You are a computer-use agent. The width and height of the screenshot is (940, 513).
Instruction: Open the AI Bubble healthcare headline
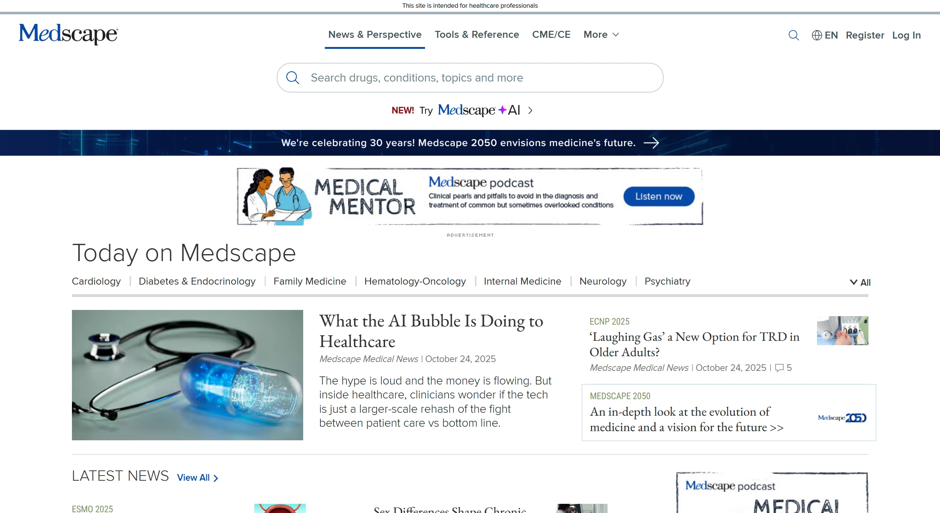pyautogui.click(x=431, y=331)
